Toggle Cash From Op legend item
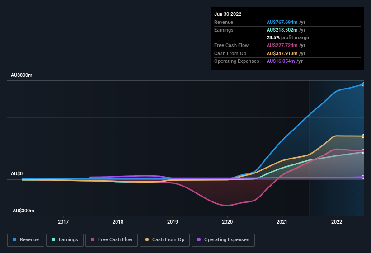 click(x=164, y=240)
